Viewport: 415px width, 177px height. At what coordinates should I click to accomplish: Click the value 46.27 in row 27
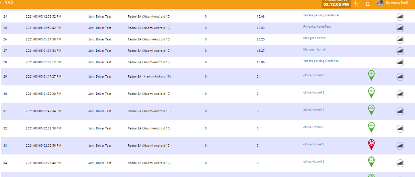(x=261, y=51)
